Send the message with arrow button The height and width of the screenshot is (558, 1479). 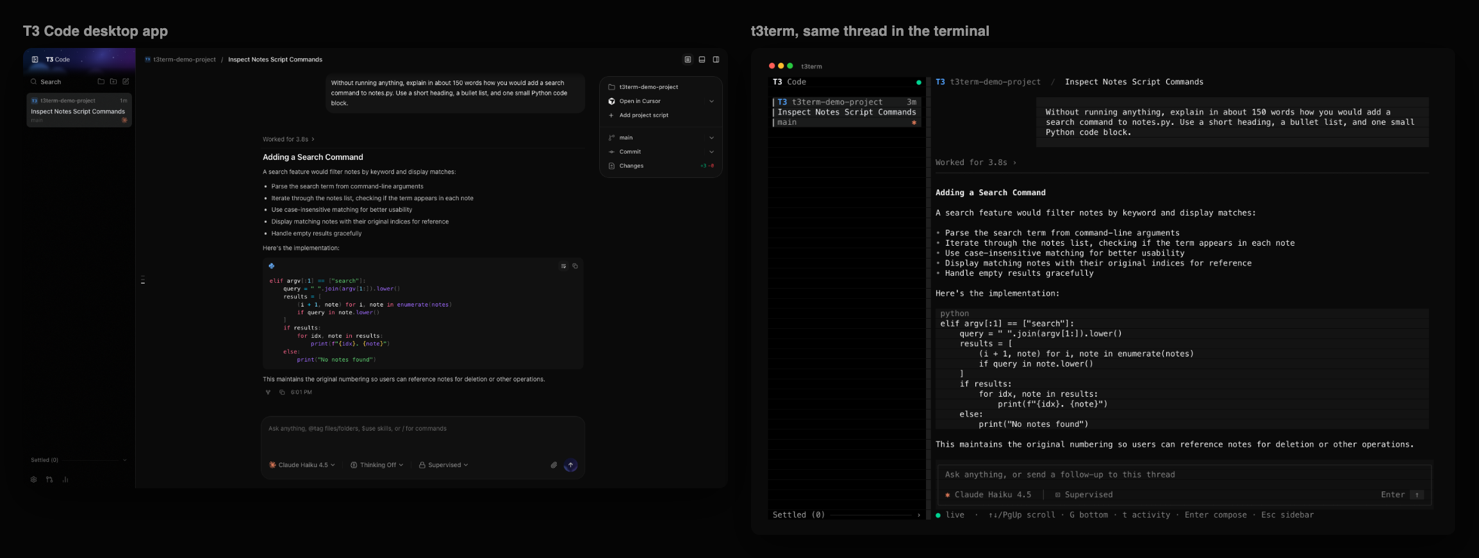pyautogui.click(x=570, y=465)
